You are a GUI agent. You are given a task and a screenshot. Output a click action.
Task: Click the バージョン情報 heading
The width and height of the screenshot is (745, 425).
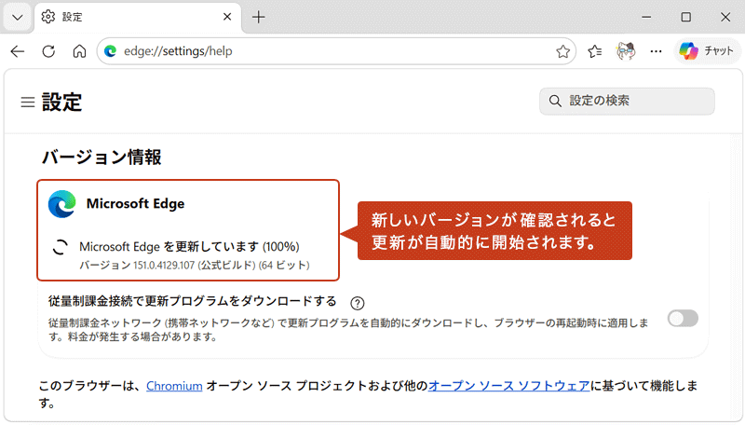102,157
